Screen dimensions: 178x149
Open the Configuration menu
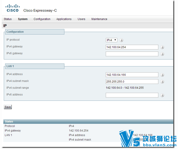(42, 19)
